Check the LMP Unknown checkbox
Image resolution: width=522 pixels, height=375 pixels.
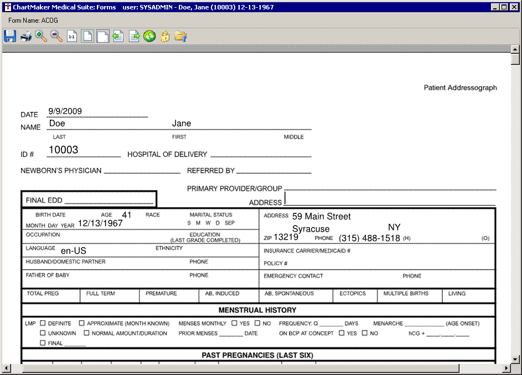[x=43, y=333]
